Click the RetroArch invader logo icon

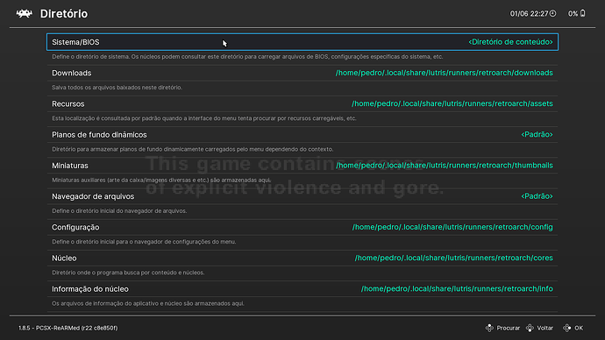pyautogui.click(x=24, y=14)
